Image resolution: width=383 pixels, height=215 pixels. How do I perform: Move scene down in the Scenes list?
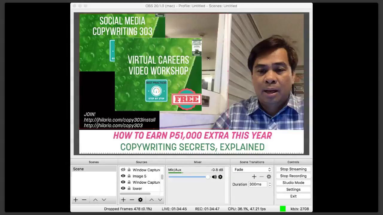click(104, 200)
